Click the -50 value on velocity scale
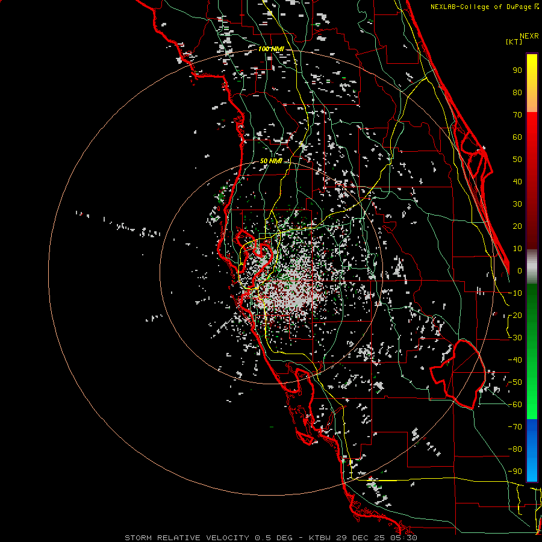The width and height of the screenshot is (542, 542). pos(515,382)
